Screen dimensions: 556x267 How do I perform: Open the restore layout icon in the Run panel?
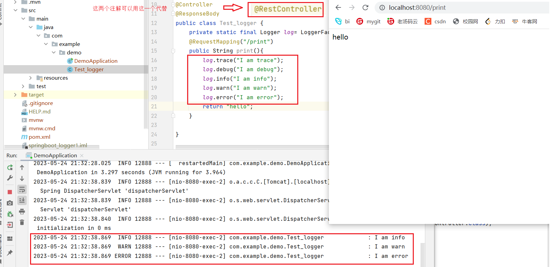[x=10, y=239]
